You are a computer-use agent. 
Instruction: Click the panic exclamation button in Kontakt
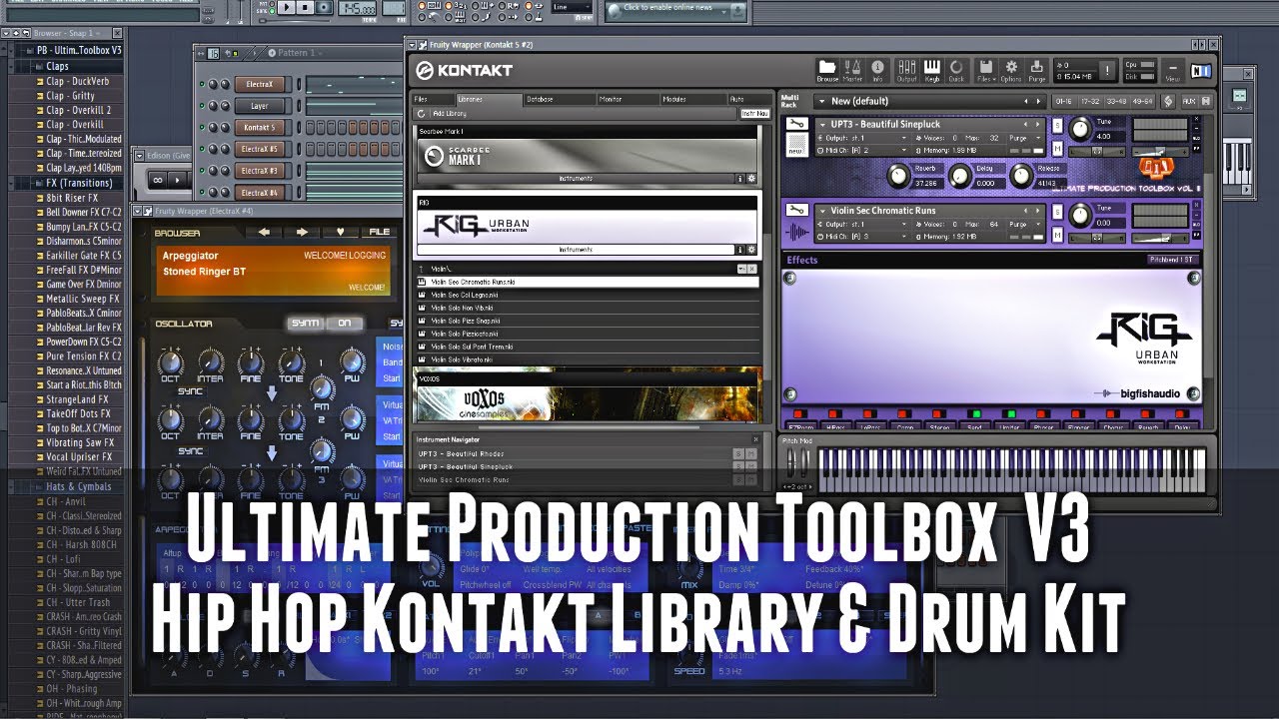click(x=1107, y=70)
